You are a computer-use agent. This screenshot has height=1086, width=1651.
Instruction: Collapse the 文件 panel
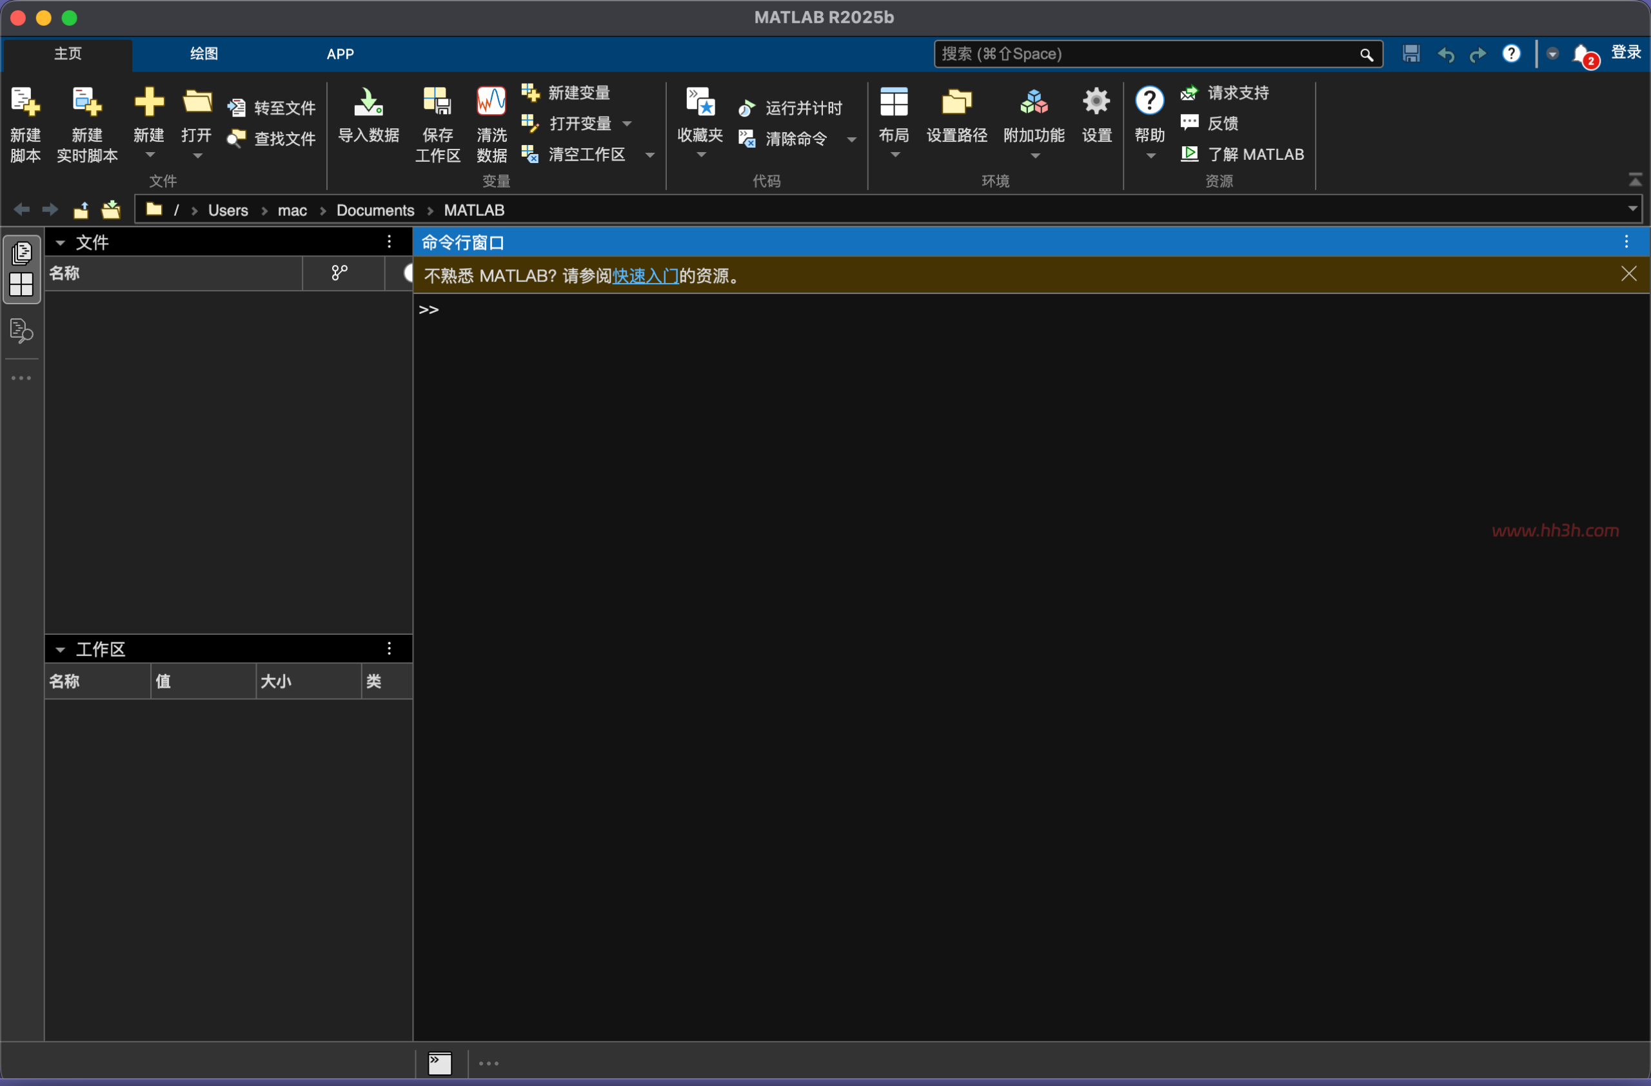coord(61,242)
